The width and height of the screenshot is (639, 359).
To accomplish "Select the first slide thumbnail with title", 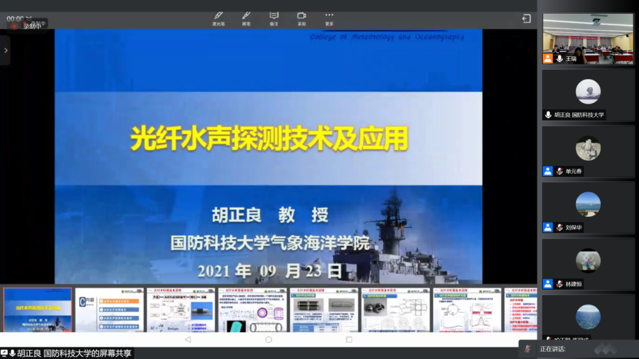I will (38, 309).
